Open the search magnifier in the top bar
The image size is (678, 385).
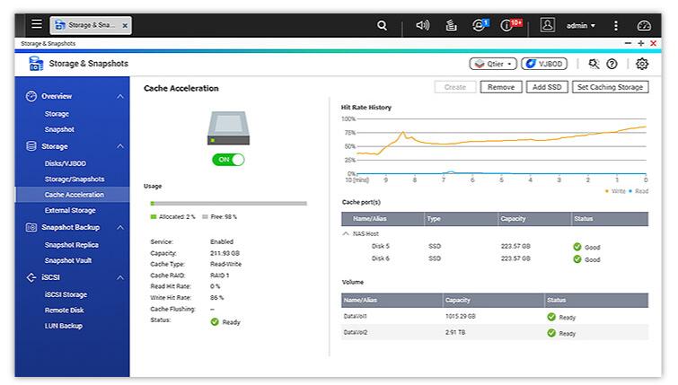coord(382,25)
